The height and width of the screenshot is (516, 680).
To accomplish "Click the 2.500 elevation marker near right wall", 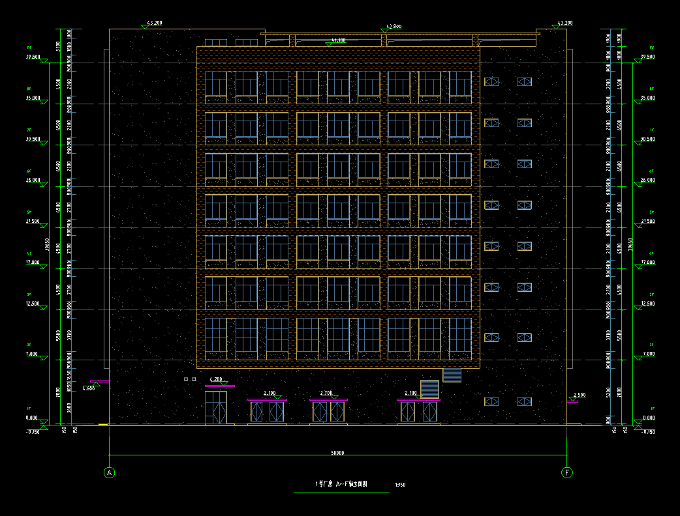I will coord(578,395).
